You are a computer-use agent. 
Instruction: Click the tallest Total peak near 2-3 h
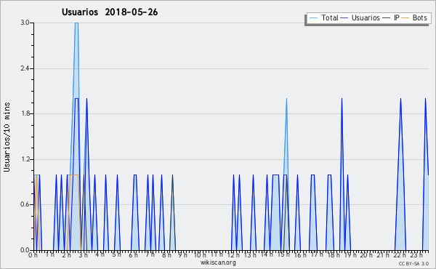point(76,23)
